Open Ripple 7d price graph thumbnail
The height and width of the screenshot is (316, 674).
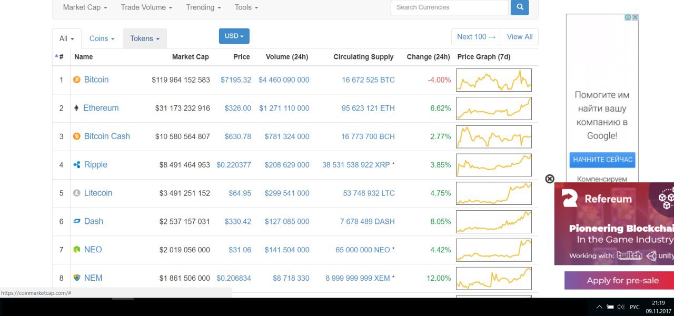(x=494, y=165)
